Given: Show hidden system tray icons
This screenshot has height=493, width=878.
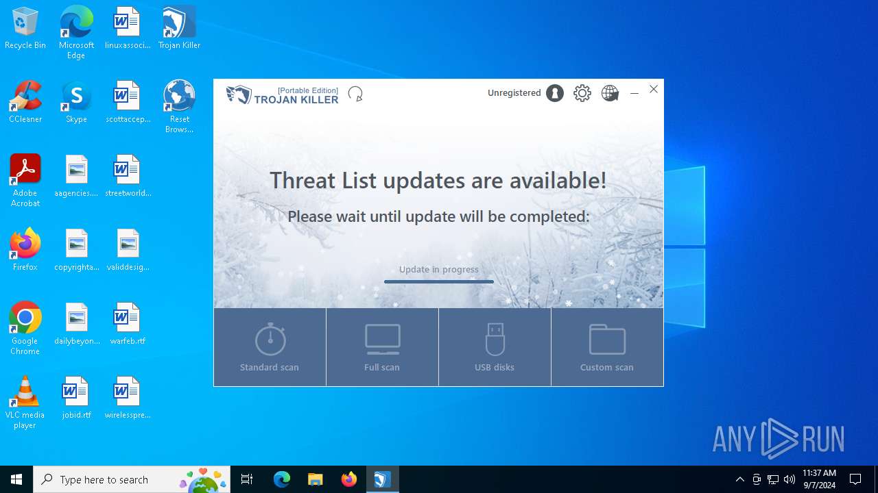Looking at the screenshot, I should (x=739, y=479).
